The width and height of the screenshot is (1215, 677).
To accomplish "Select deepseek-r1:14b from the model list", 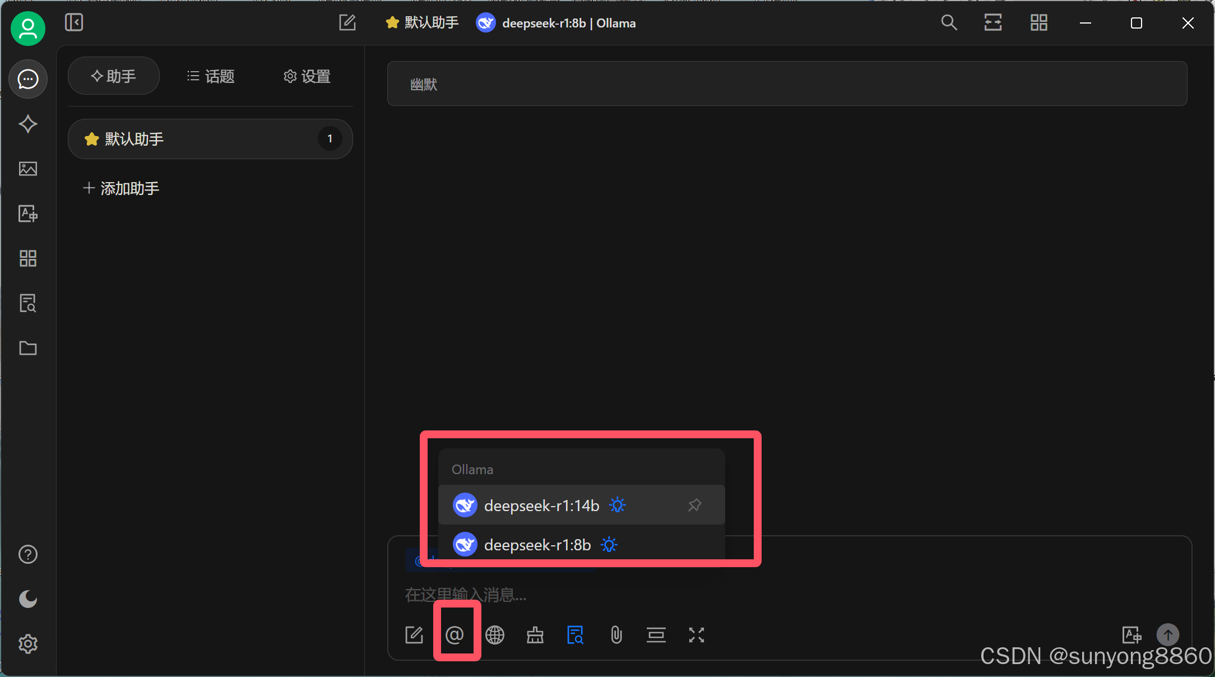I will (541, 506).
